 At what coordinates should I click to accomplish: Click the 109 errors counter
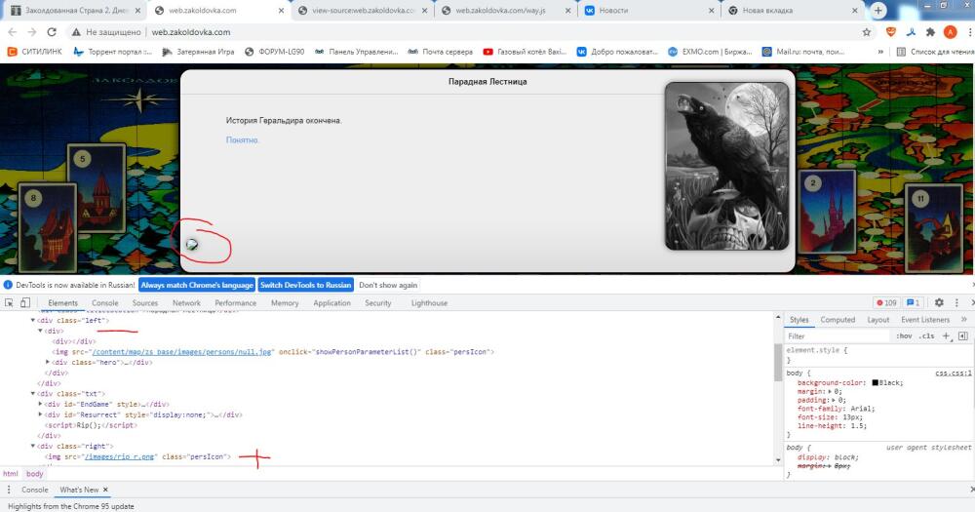(886, 302)
